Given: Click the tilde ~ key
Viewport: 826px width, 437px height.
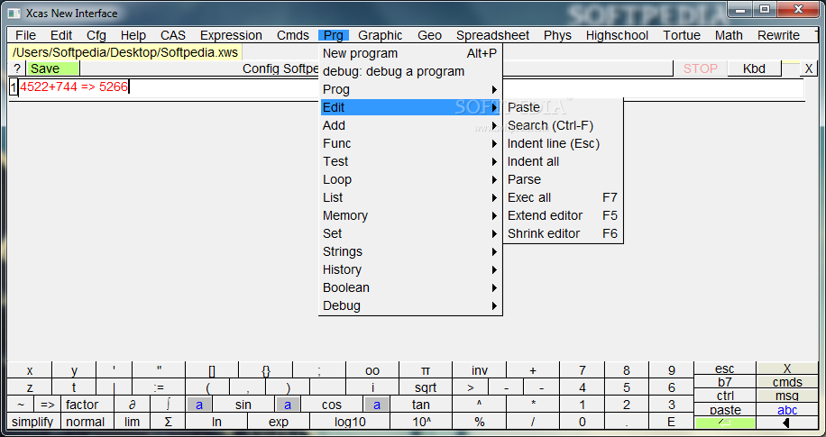Looking at the screenshot, I should [21, 405].
